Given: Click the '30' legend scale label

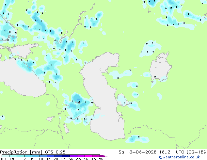Looking at the screenshot, I should [71, 159].
